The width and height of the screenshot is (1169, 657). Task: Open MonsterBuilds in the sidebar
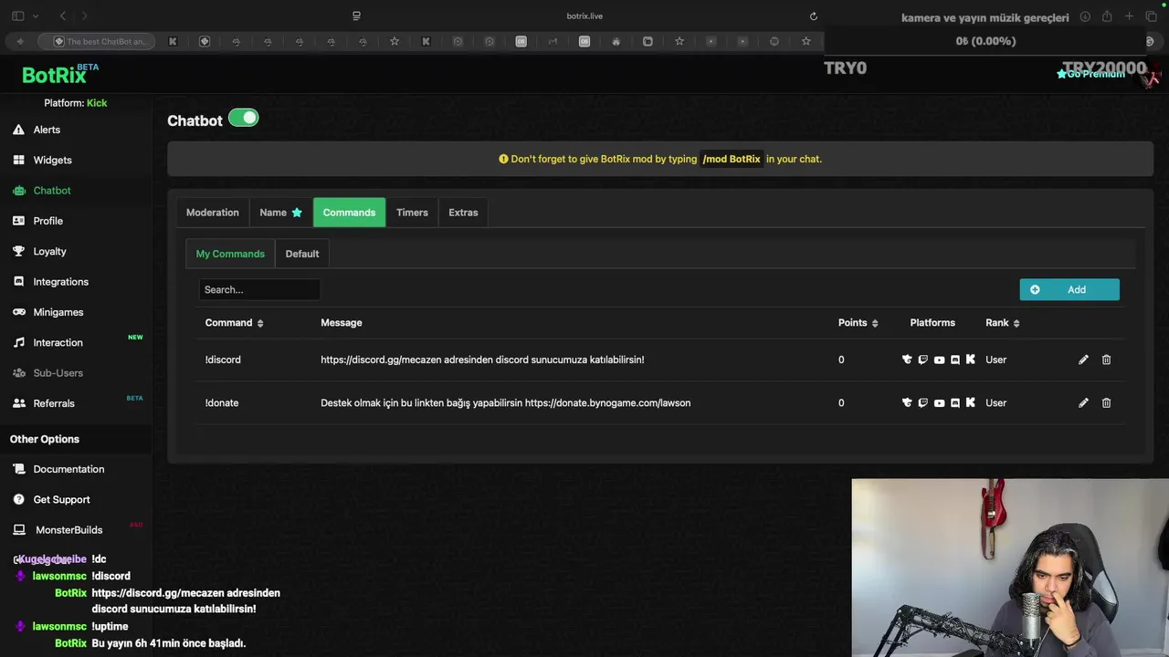pos(68,530)
